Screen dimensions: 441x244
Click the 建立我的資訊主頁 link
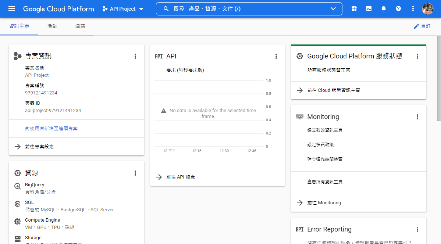pyautogui.click(x=325, y=130)
